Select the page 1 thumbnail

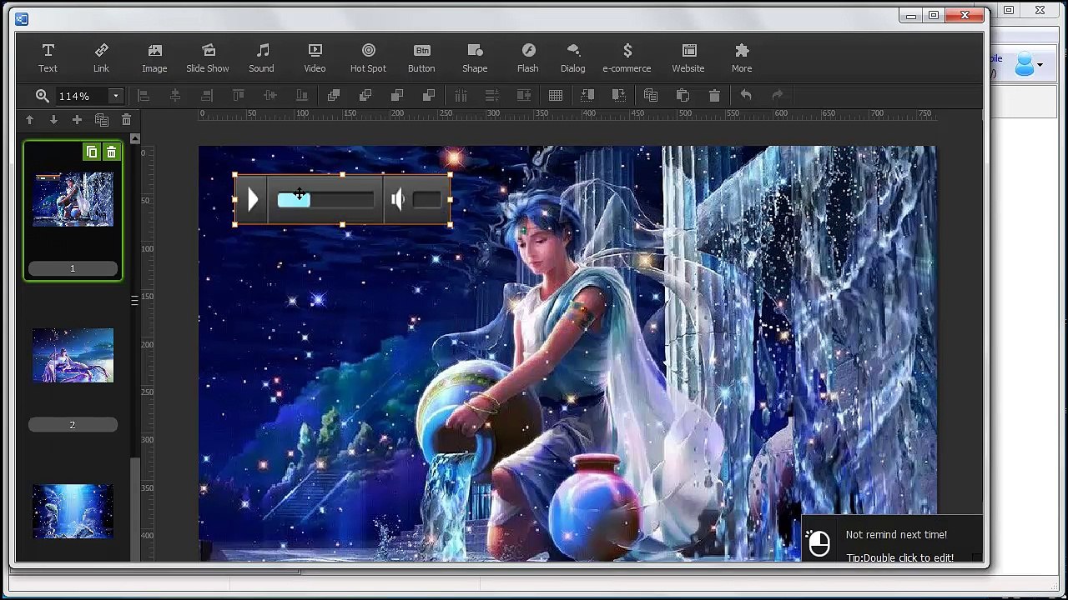pyautogui.click(x=73, y=199)
